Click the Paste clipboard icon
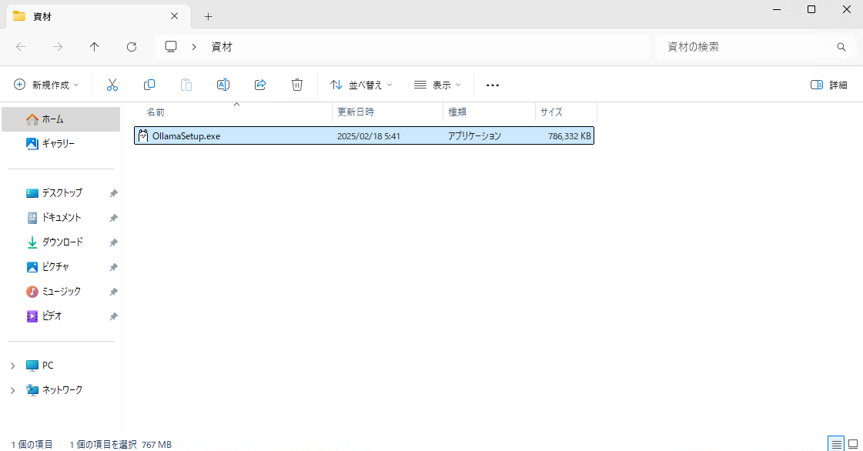Viewport: 863px width, 451px height. click(x=186, y=85)
